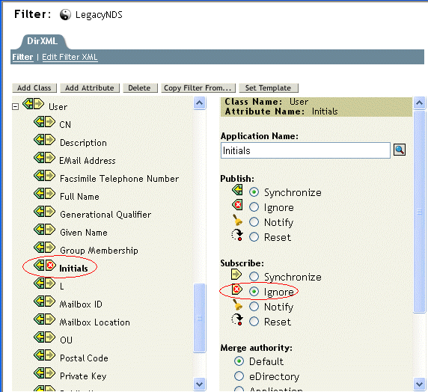Viewport: 428px width, 392px height.
Task: Click Publish Synchronize arrow icon
Action: point(237,190)
